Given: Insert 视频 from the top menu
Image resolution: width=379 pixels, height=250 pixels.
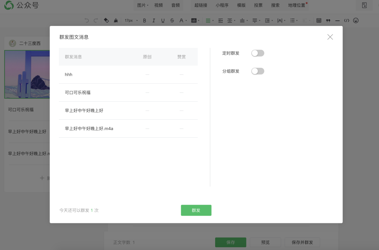Looking at the screenshot, I should point(159,5).
